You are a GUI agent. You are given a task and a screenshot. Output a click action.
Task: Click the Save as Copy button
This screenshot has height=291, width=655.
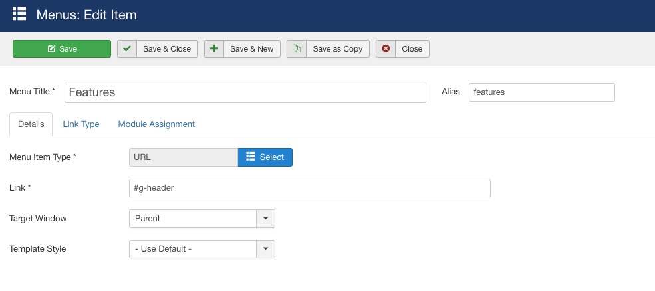click(x=328, y=49)
